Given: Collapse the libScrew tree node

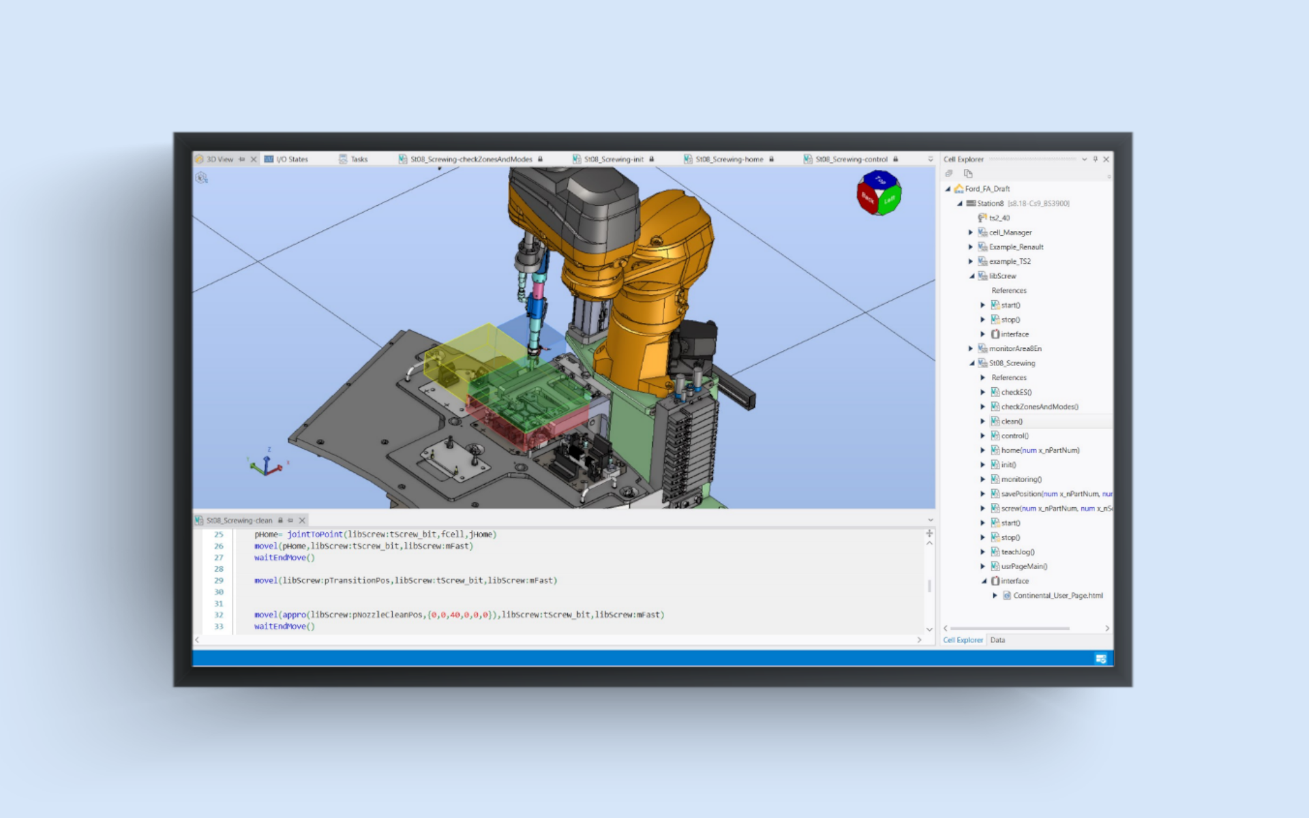Looking at the screenshot, I should tap(972, 276).
